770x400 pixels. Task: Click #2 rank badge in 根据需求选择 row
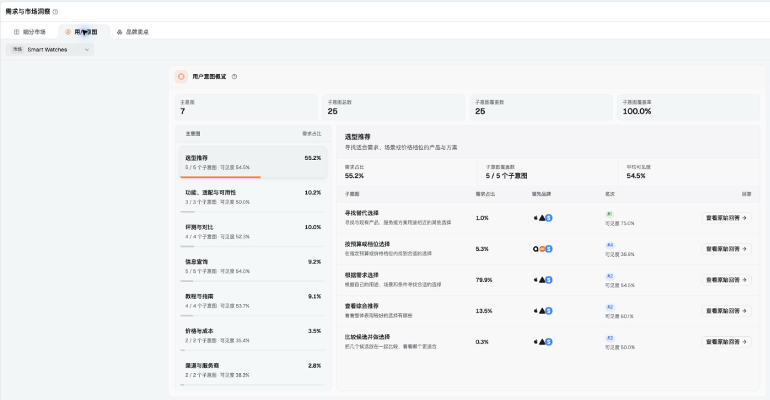click(x=610, y=276)
